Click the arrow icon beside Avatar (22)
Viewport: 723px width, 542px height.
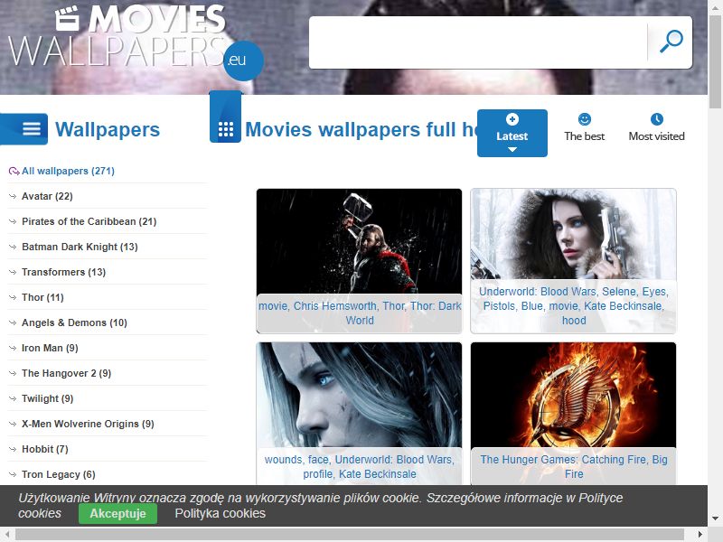coord(13,196)
